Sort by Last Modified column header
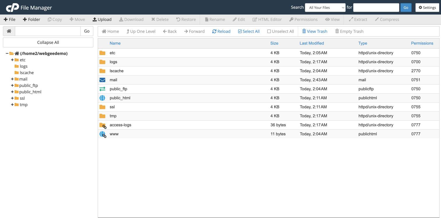441x218 pixels. 312,43
